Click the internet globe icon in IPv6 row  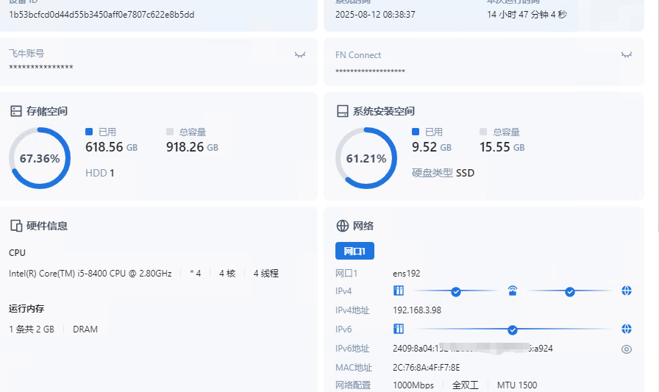click(x=626, y=329)
